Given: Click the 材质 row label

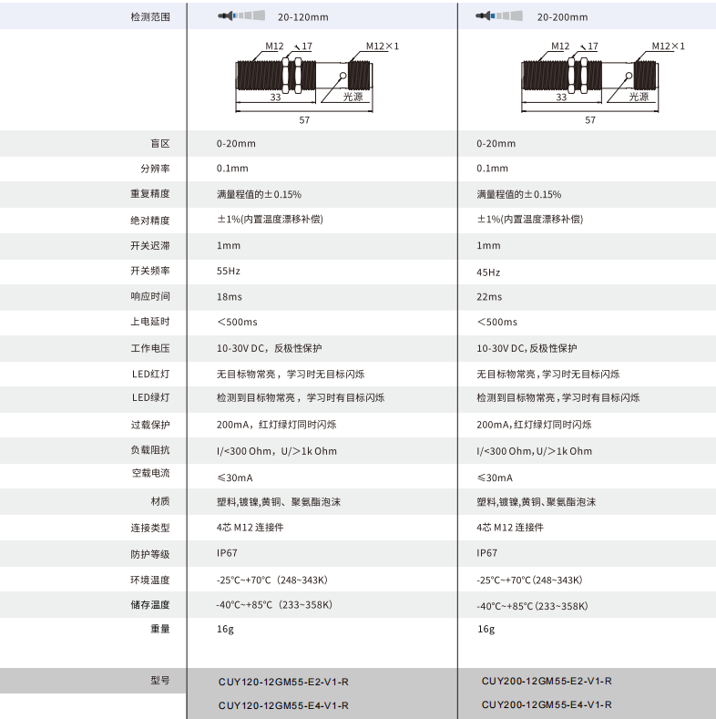Looking at the screenshot, I should pos(160,501).
